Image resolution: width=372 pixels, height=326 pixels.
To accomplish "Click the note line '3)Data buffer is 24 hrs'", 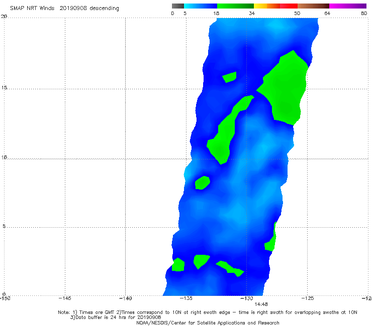I will (x=116, y=317).
